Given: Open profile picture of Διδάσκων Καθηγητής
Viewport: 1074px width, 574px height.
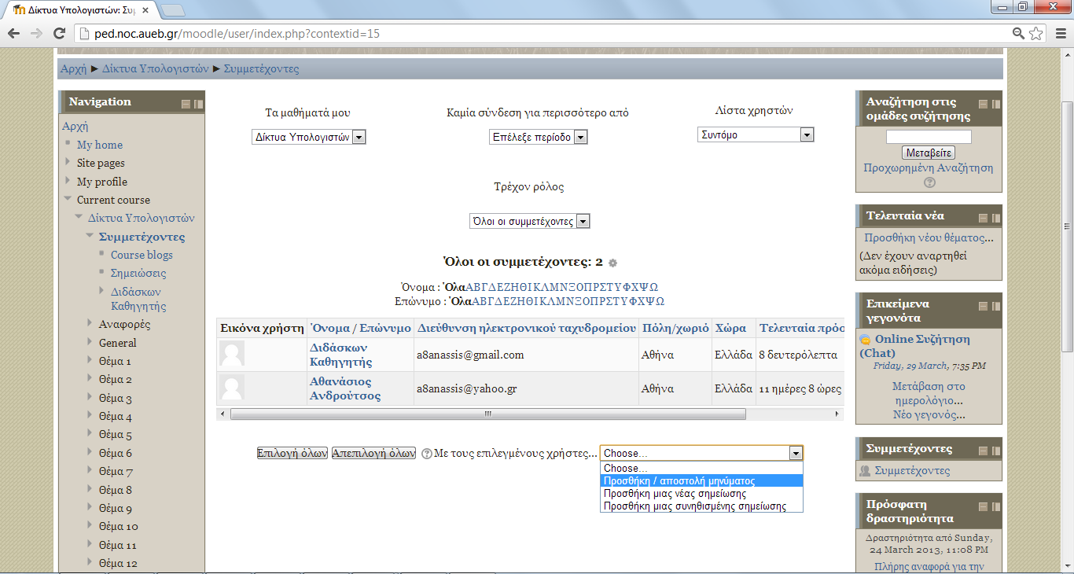Looking at the screenshot, I should pos(231,354).
